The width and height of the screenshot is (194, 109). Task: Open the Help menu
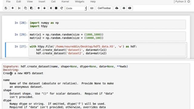click(x=93, y=2)
